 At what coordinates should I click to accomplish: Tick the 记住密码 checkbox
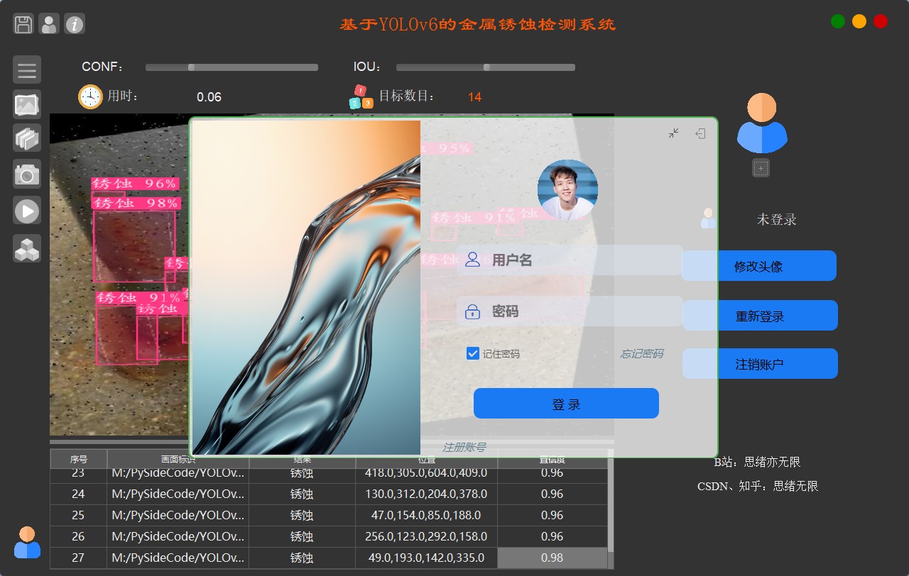473,353
